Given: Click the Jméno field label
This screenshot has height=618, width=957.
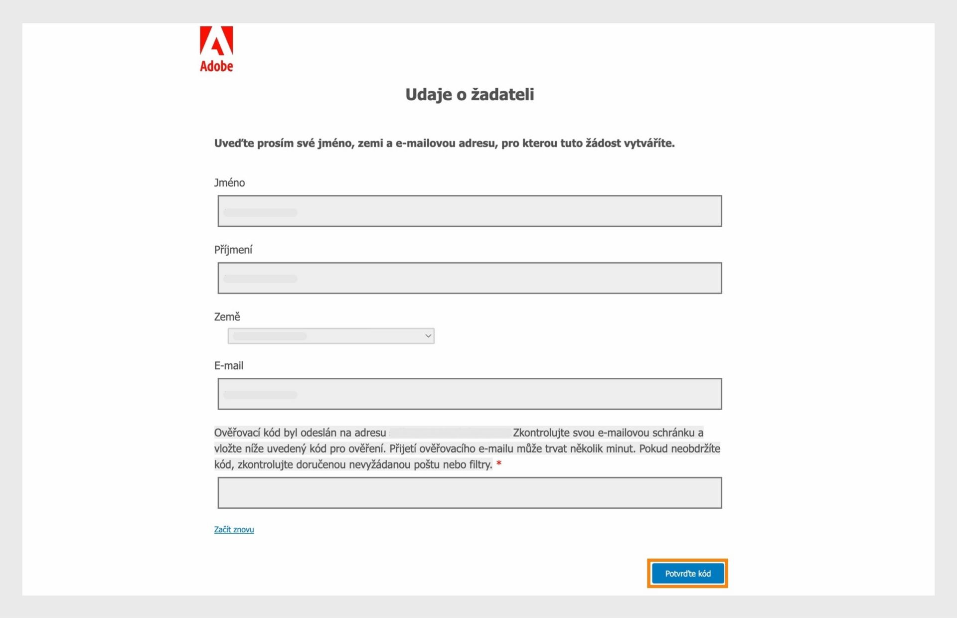Looking at the screenshot, I should [x=230, y=183].
